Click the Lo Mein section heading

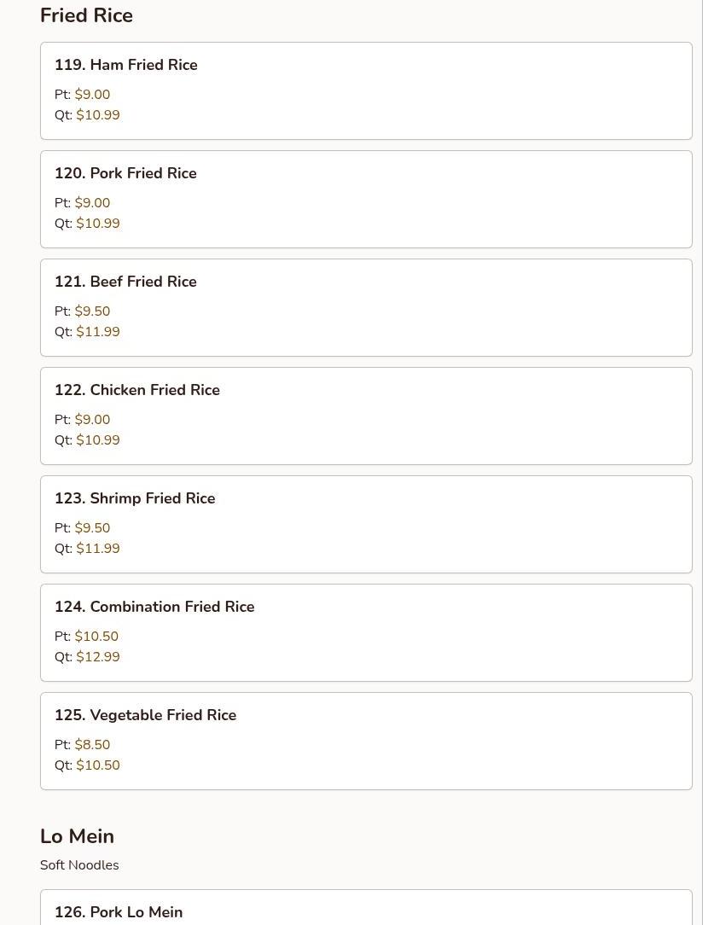click(78, 836)
